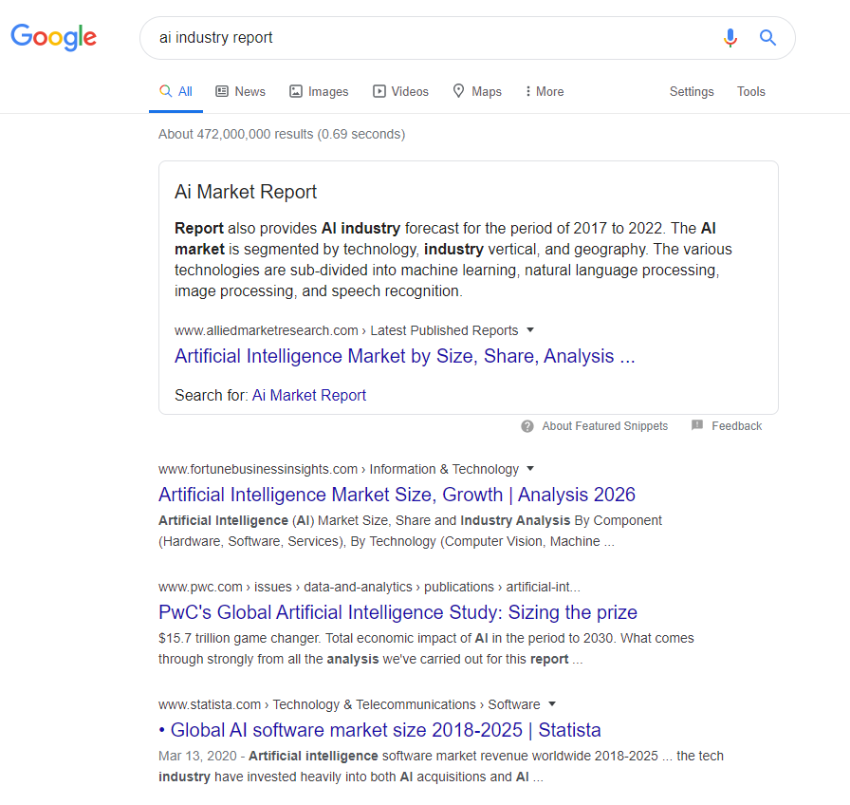Click the Feedback link
Viewport: 850px width, 805px height.
point(737,426)
